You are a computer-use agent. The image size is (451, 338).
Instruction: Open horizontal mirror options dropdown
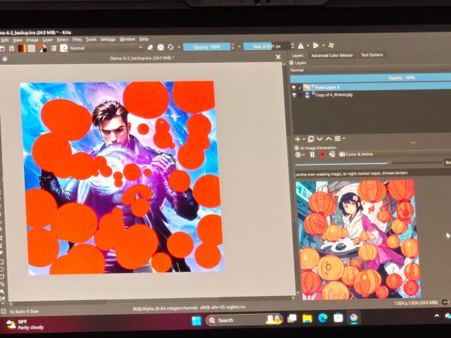coord(308,45)
